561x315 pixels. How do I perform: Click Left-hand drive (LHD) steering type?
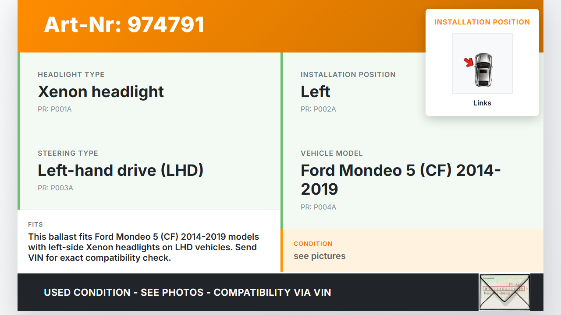point(121,170)
